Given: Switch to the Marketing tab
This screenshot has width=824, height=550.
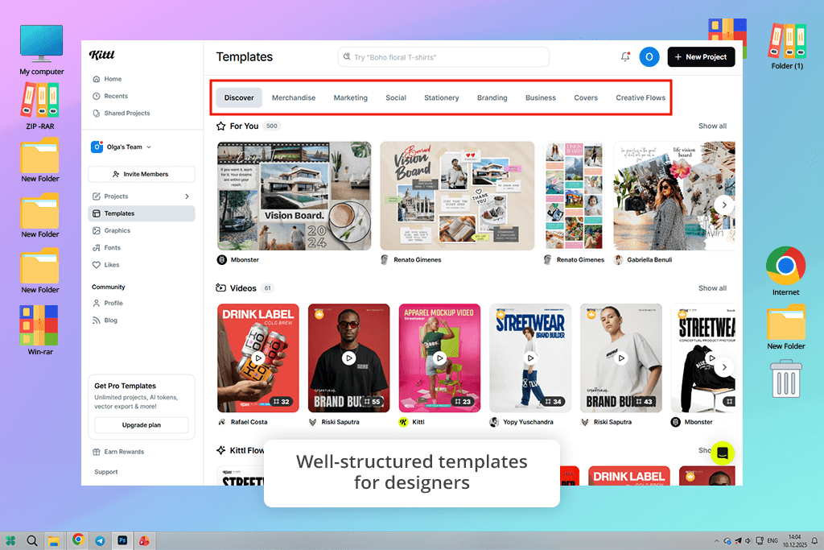Looking at the screenshot, I should coord(351,97).
